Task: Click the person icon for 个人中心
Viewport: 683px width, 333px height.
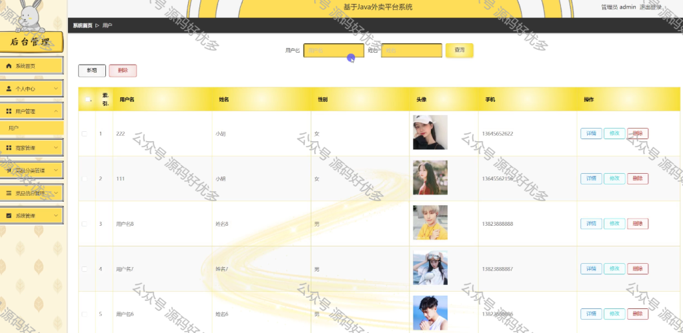Action: click(9, 89)
